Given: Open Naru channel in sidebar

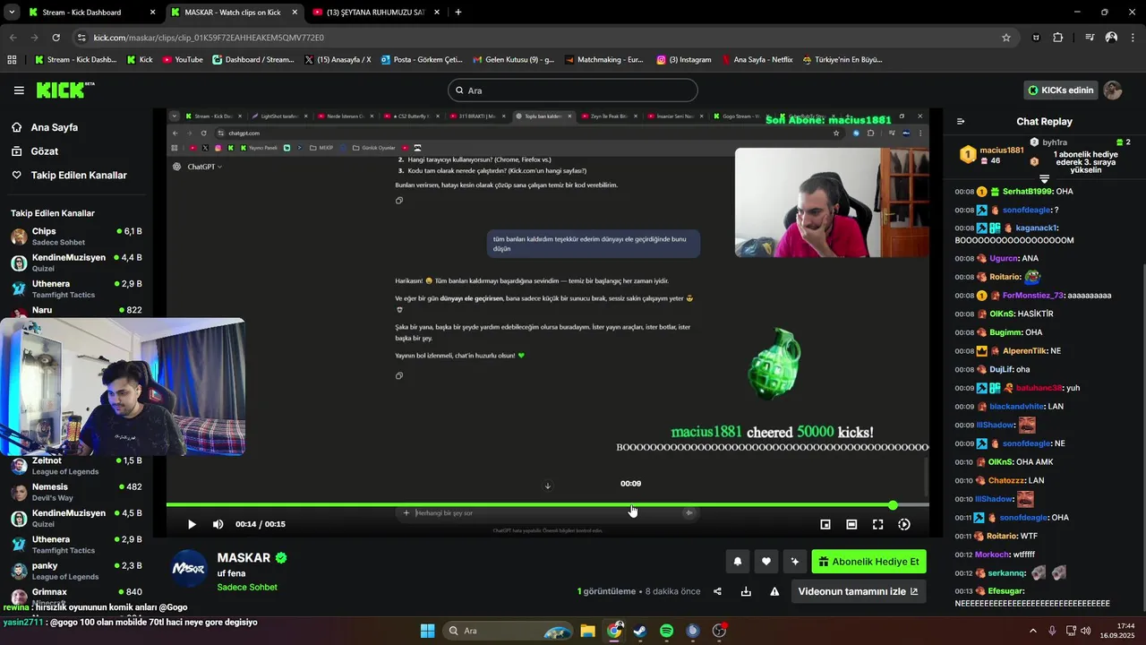Looking at the screenshot, I should tap(76, 311).
